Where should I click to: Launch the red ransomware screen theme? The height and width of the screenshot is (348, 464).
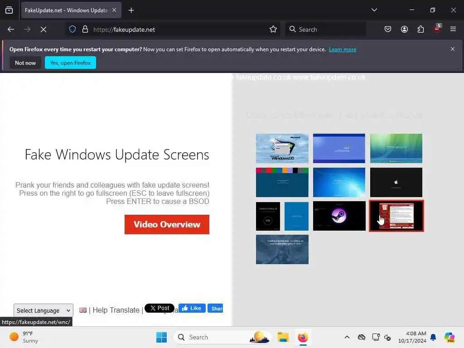[396, 216]
